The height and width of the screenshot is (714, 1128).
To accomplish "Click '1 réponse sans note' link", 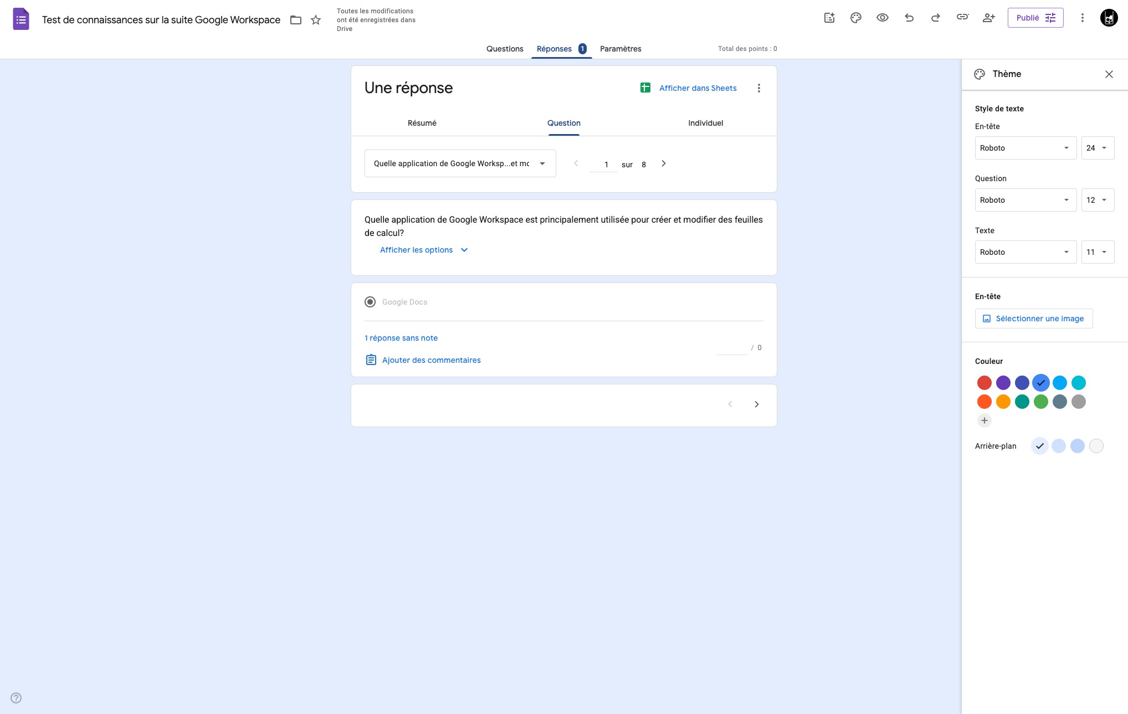I will [401, 338].
